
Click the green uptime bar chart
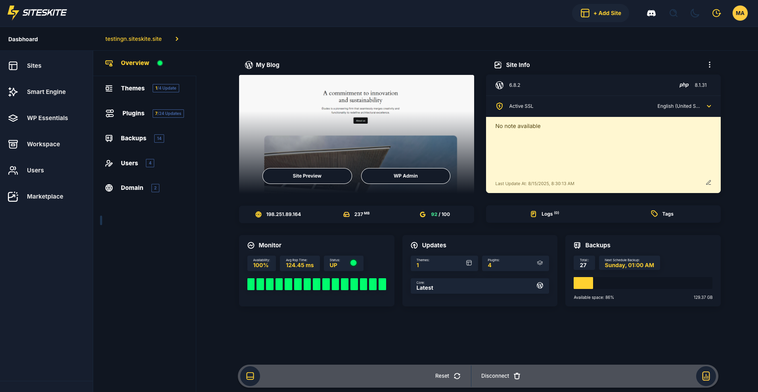click(x=317, y=284)
